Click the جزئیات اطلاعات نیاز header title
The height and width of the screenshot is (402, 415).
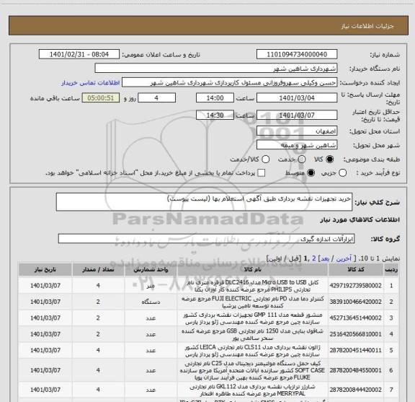(367, 26)
